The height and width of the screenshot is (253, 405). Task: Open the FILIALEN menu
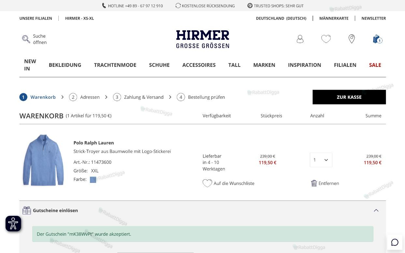[x=345, y=65]
